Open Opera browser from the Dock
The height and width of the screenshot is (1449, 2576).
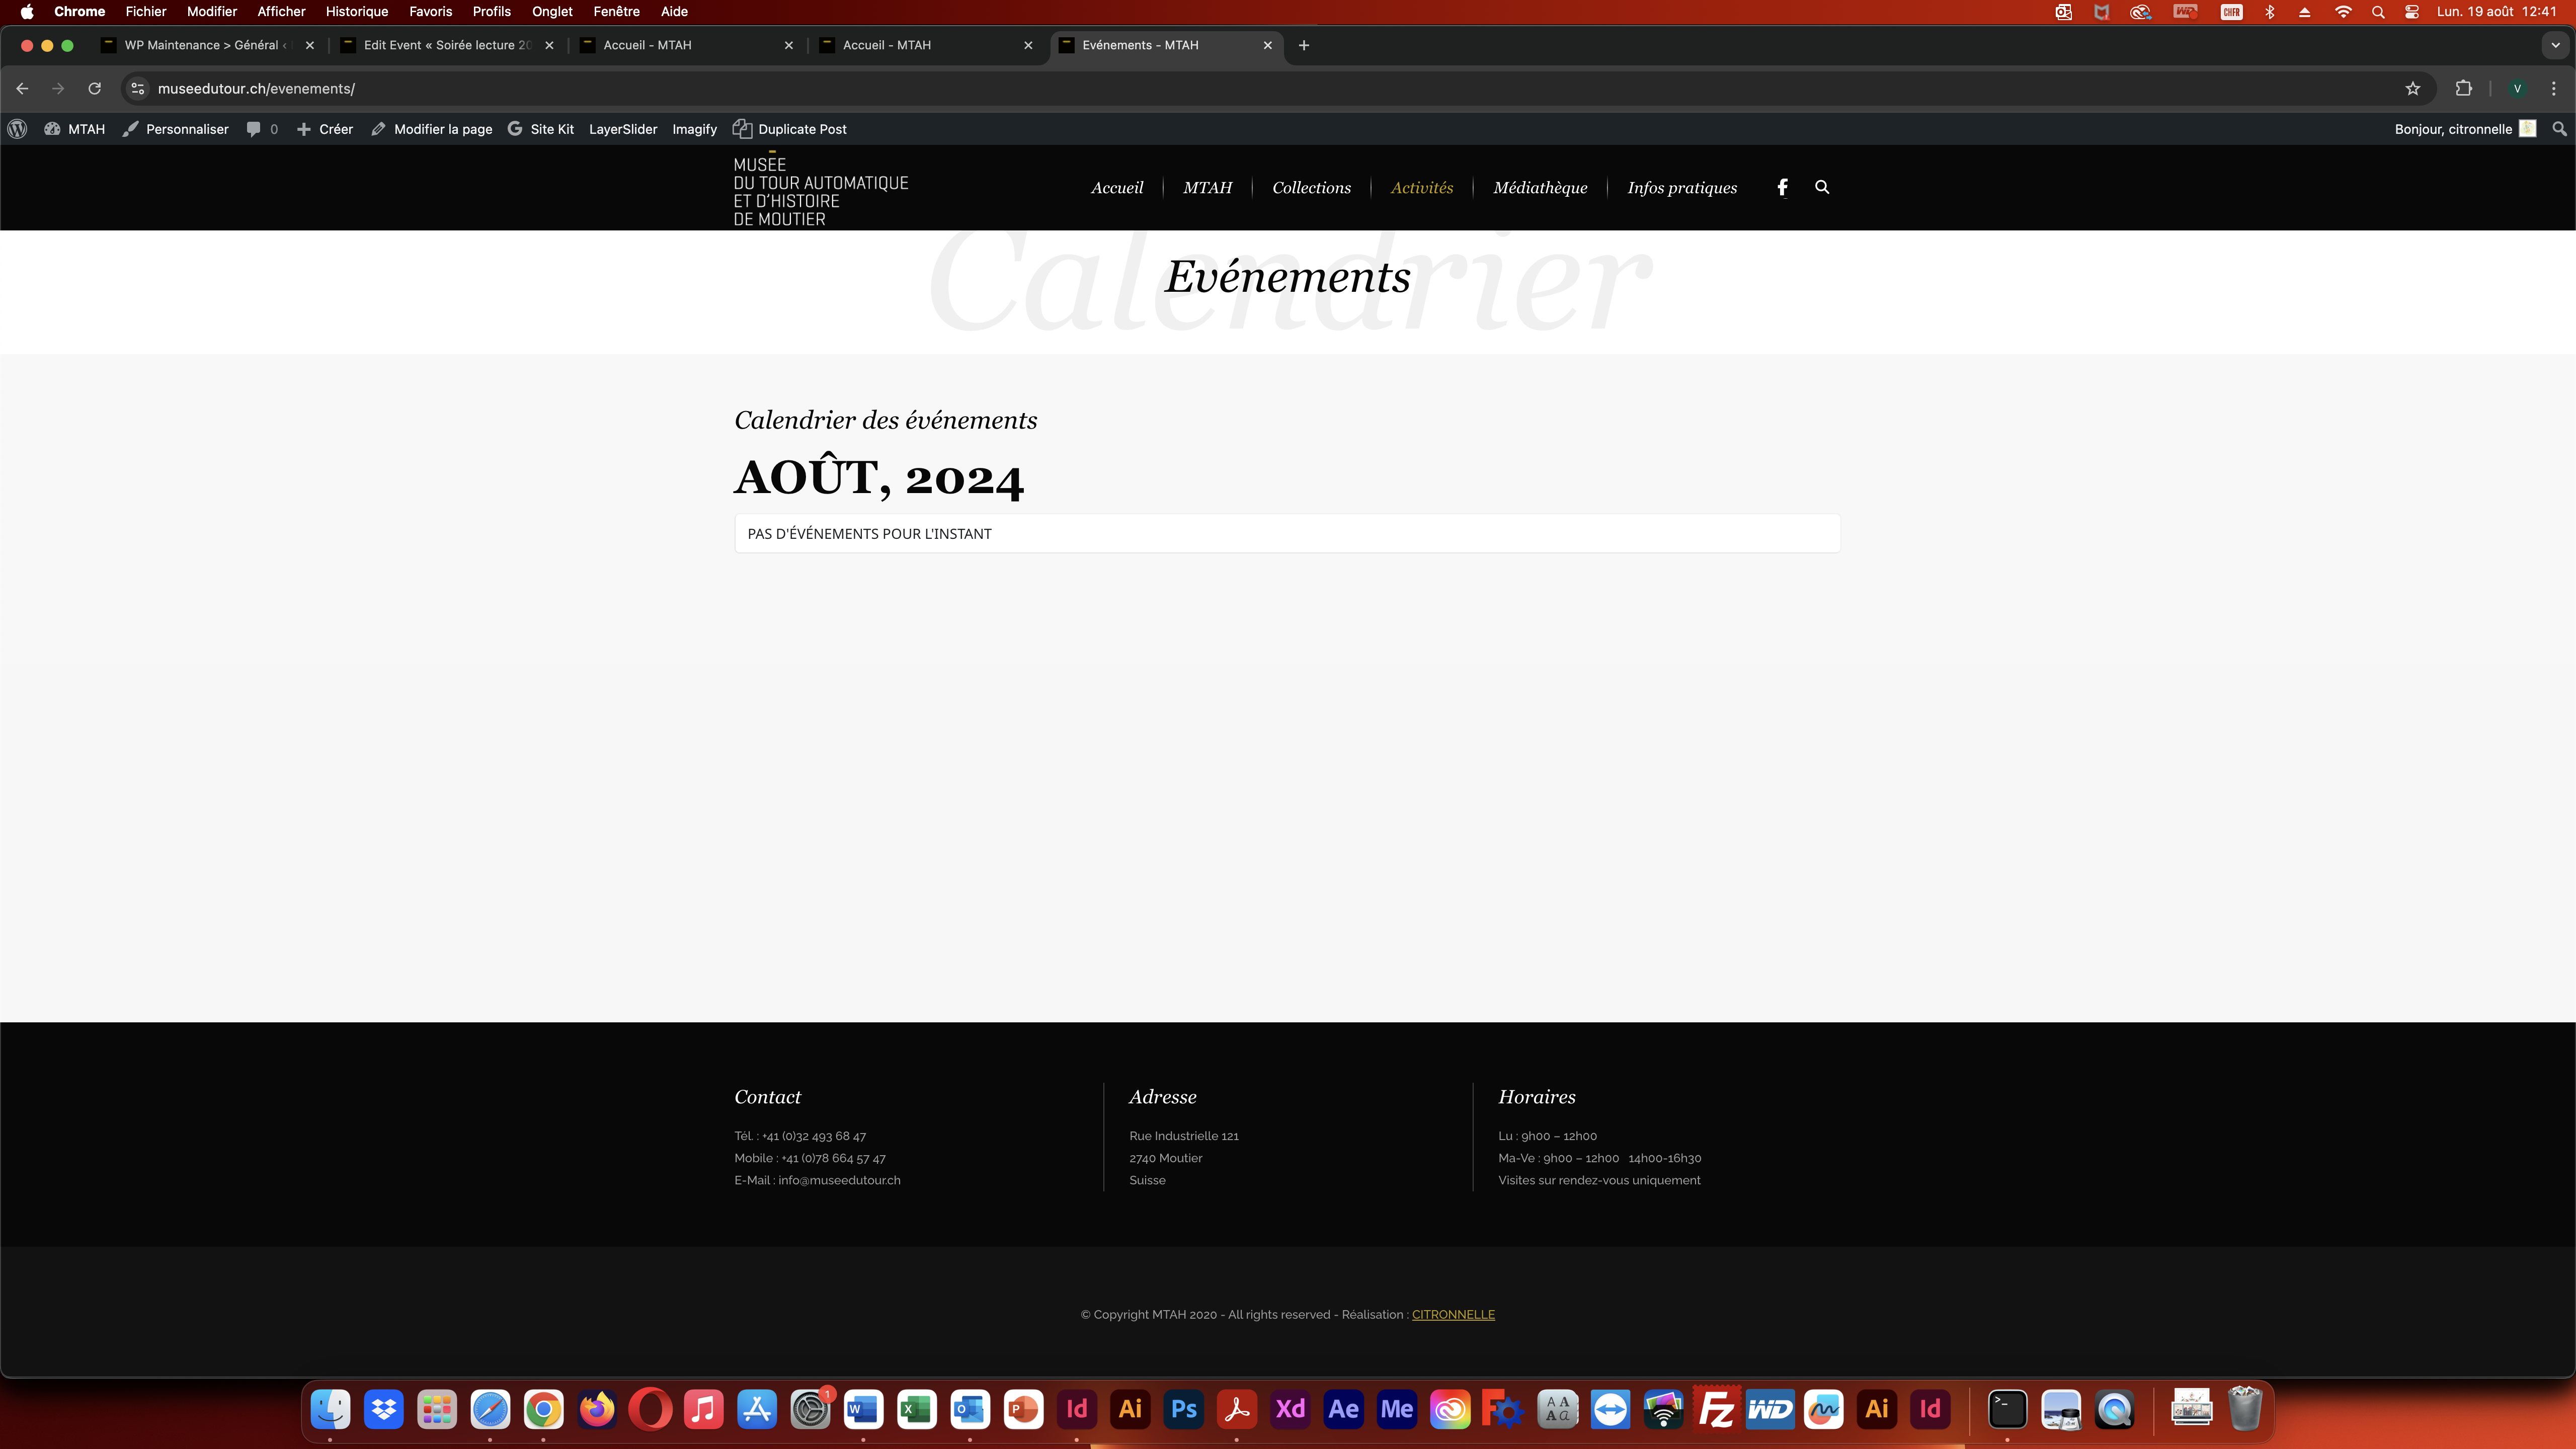(x=650, y=1410)
